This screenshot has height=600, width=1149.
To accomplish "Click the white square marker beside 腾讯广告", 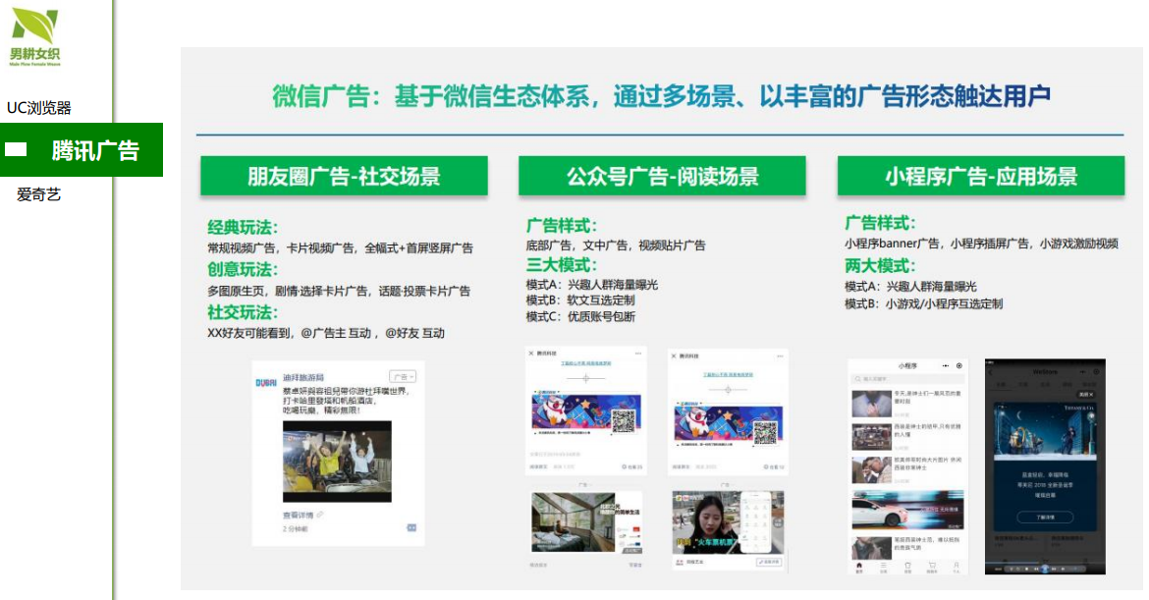I will [x=16, y=149].
